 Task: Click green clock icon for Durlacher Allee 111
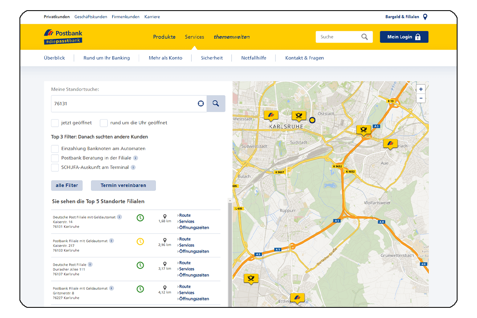(140, 265)
